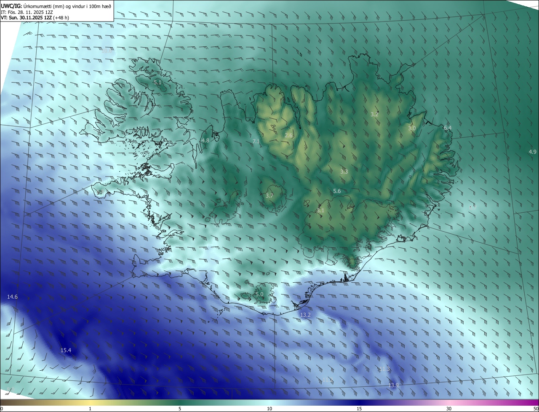This screenshot has width=539, height=412.
Task: Click the 3.7 value over Hofsjökull glacier
Action: pyautogui.click(x=269, y=195)
